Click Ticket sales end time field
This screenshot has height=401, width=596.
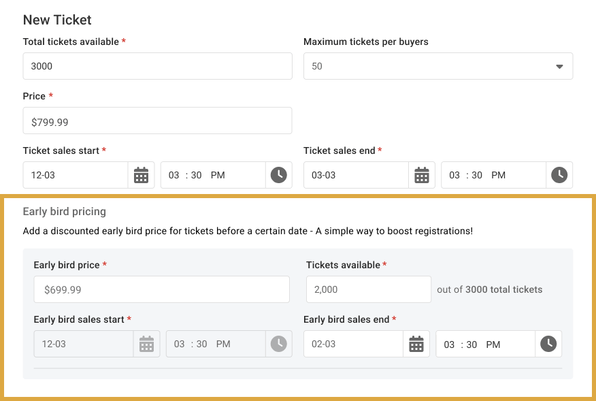[x=493, y=175]
